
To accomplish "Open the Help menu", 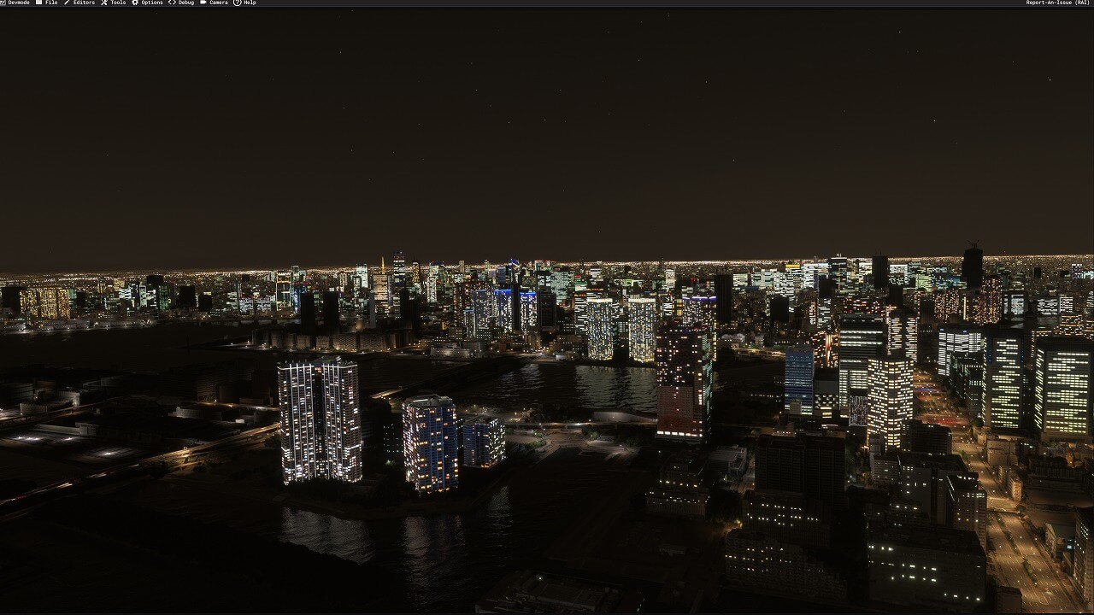I will point(250,3).
